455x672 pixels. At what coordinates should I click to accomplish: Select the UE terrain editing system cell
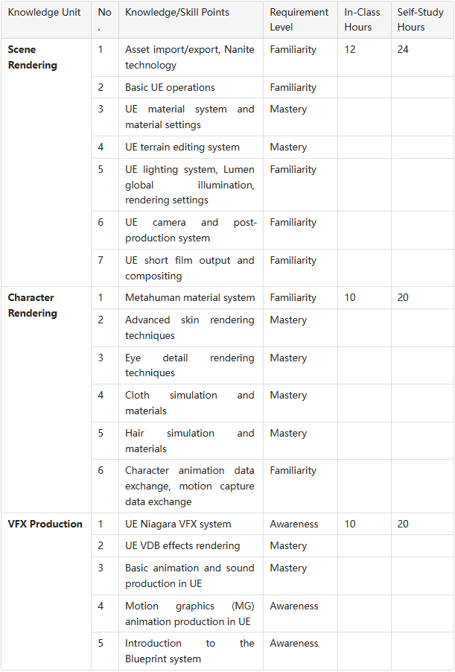[x=191, y=148]
